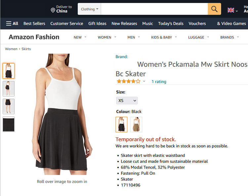This screenshot has width=248, height=196.
Task: Open Today's Deals nav item
Action: pyautogui.click(x=171, y=24)
